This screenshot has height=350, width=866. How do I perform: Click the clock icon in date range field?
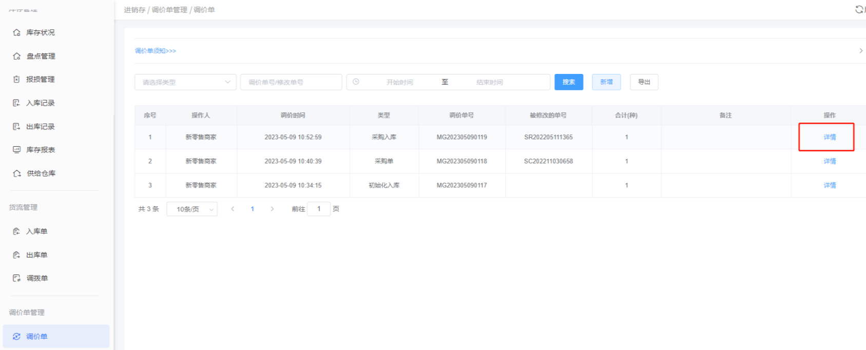[356, 82]
